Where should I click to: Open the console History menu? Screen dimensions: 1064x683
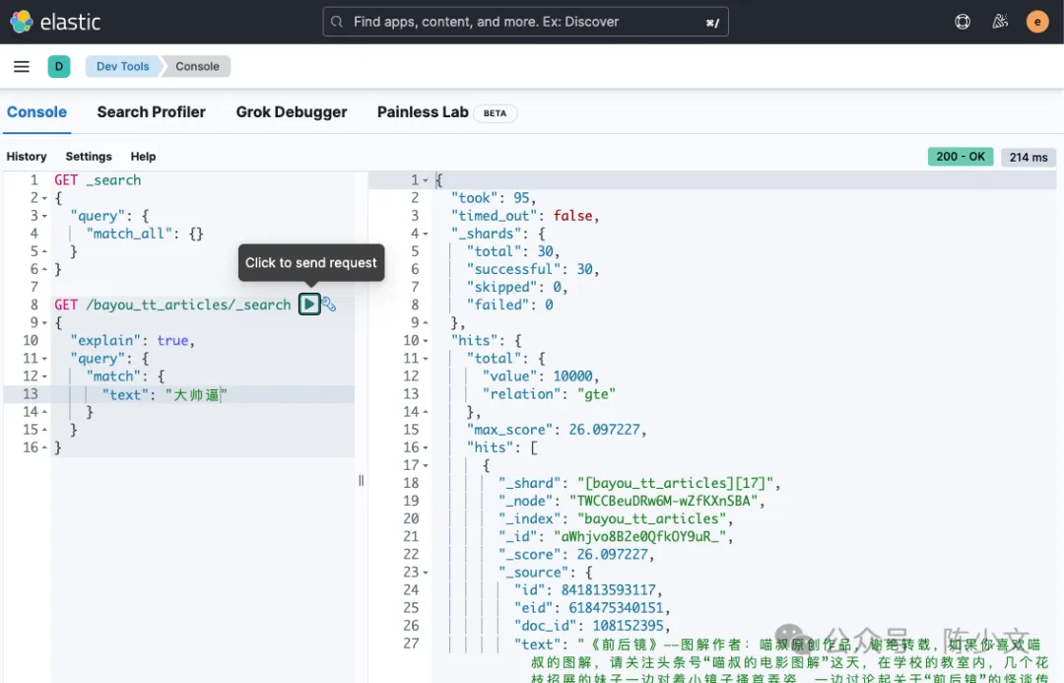26,156
